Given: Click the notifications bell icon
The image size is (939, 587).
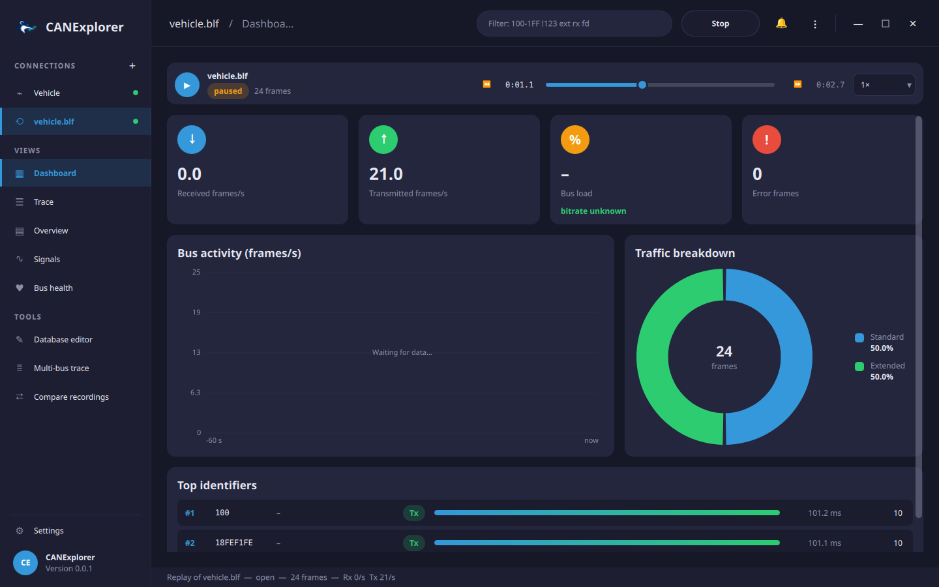Looking at the screenshot, I should point(781,23).
